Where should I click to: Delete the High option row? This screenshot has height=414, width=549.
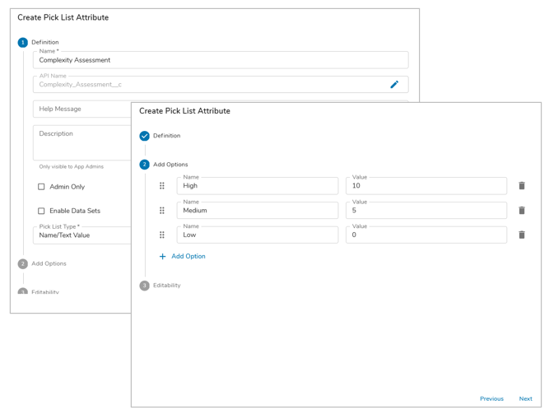tap(522, 186)
